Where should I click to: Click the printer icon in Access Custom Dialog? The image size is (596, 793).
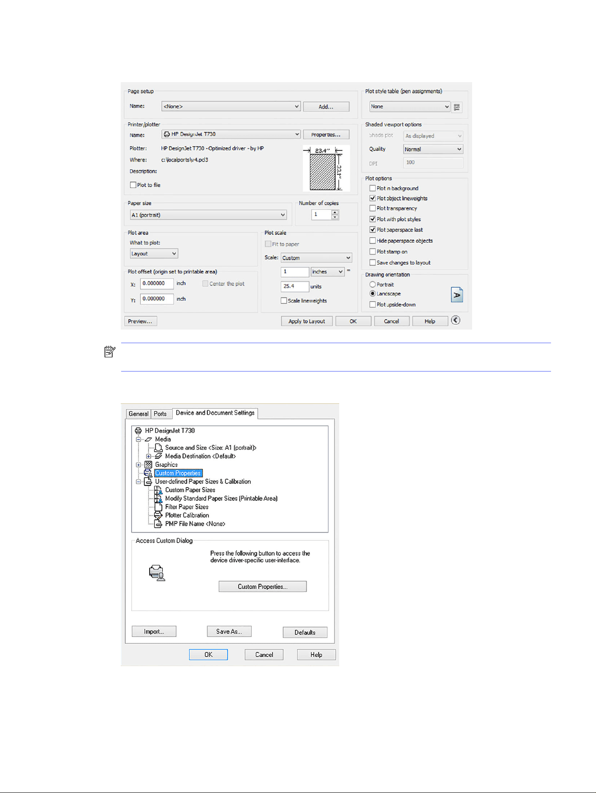(157, 573)
